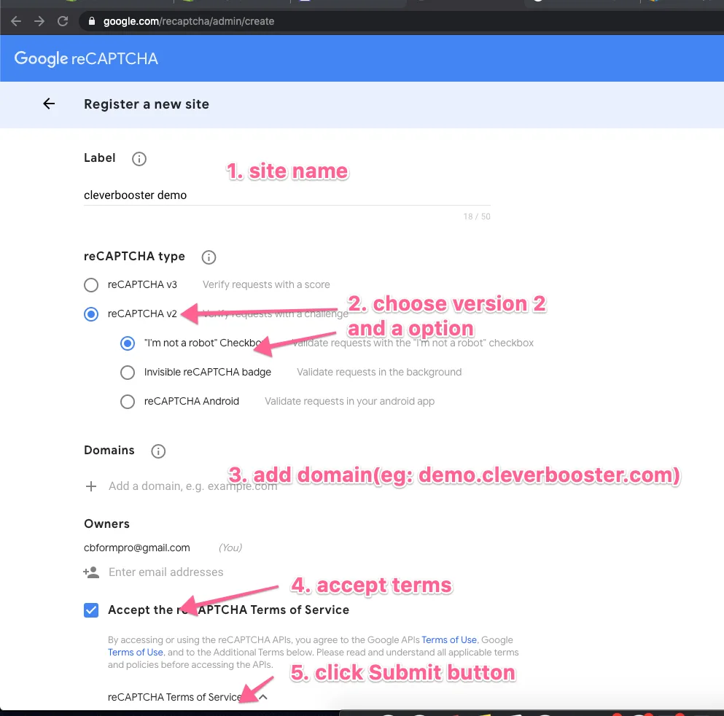Choose the Invisible reCAPTCHA badge option
The image size is (724, 716).
(128, 372)
